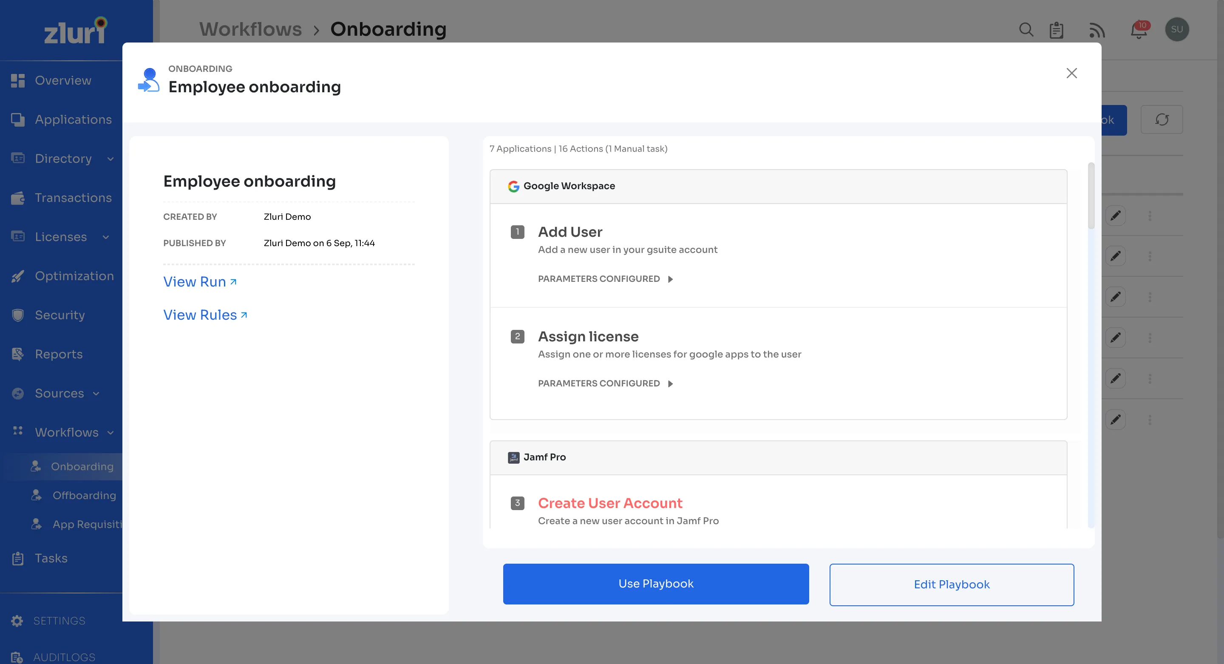Click the Sources sidebar icon
The width and height of the screenshot is (1224, 664).
point(17,393)
